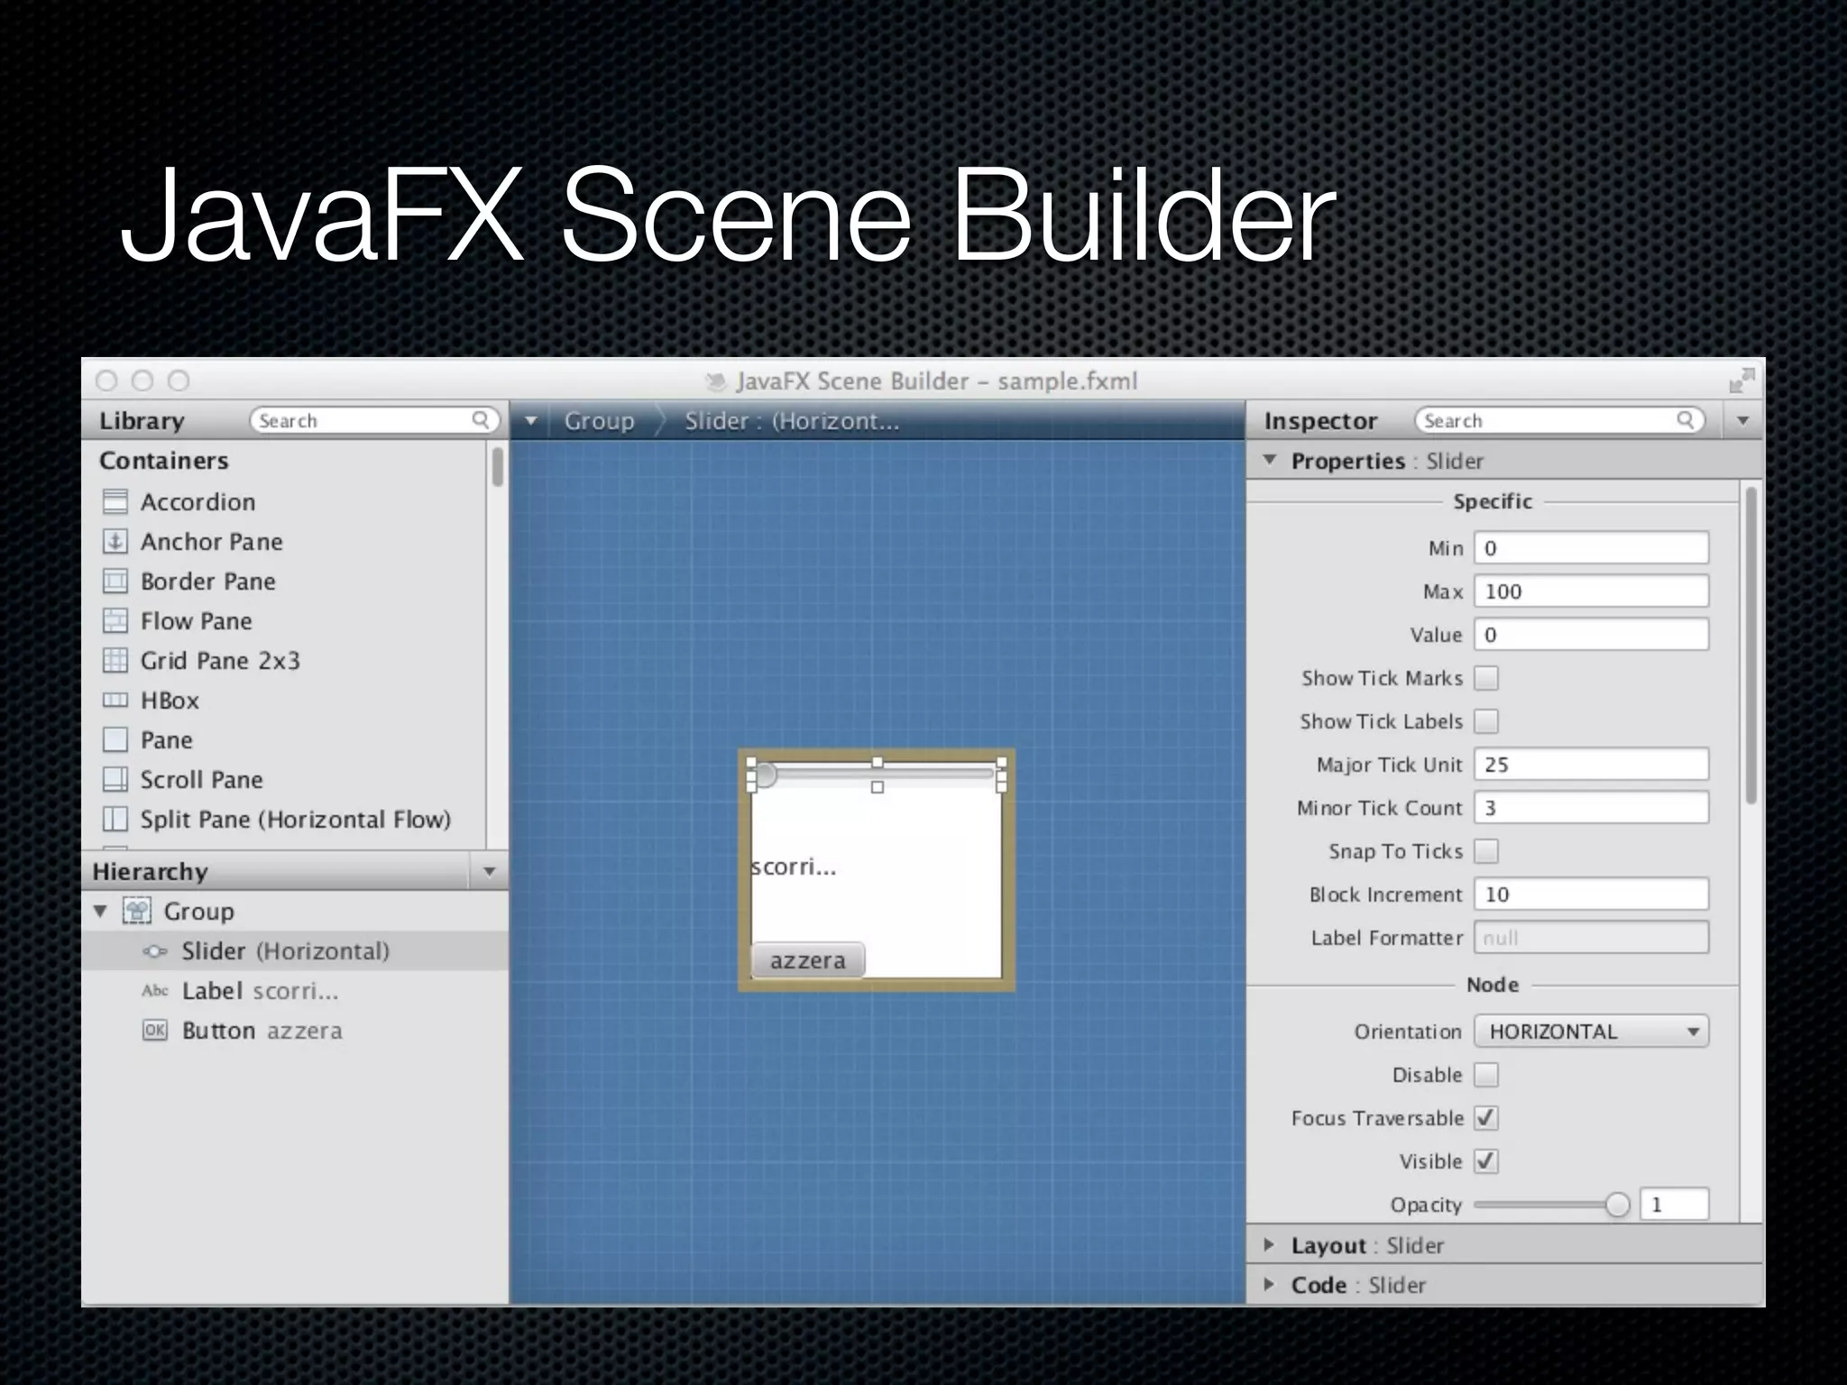1847x1385 pixels.
Task: Click the Major Tick Unit field
Action: [1592, 765]
